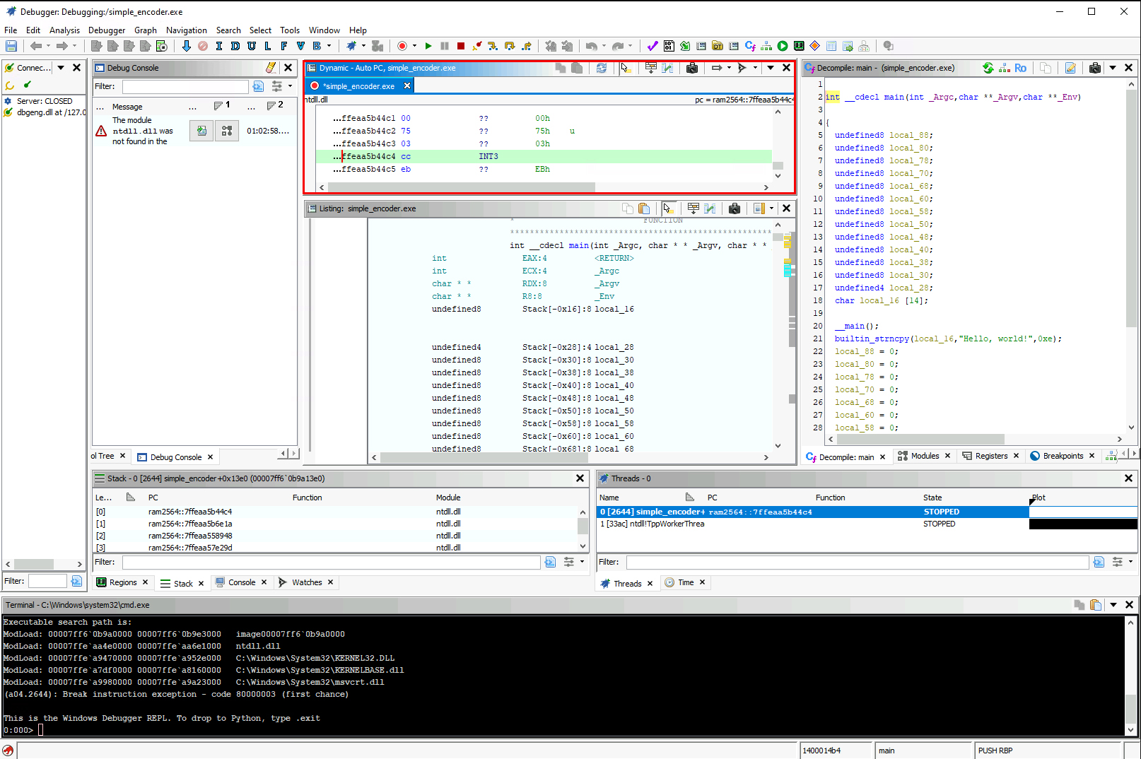This screenshot has height=759, width=1141.
Task: Clear Debug Console with the eraser icon
Action: [x=271, y=68]
